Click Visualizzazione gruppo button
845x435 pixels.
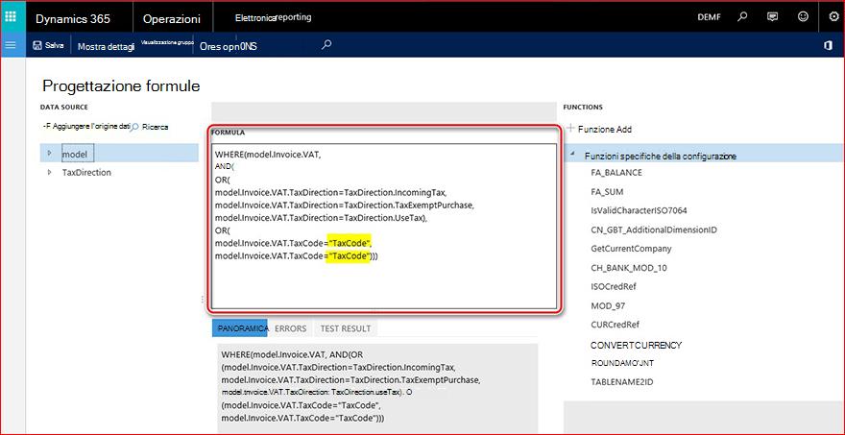coord(167,42)
